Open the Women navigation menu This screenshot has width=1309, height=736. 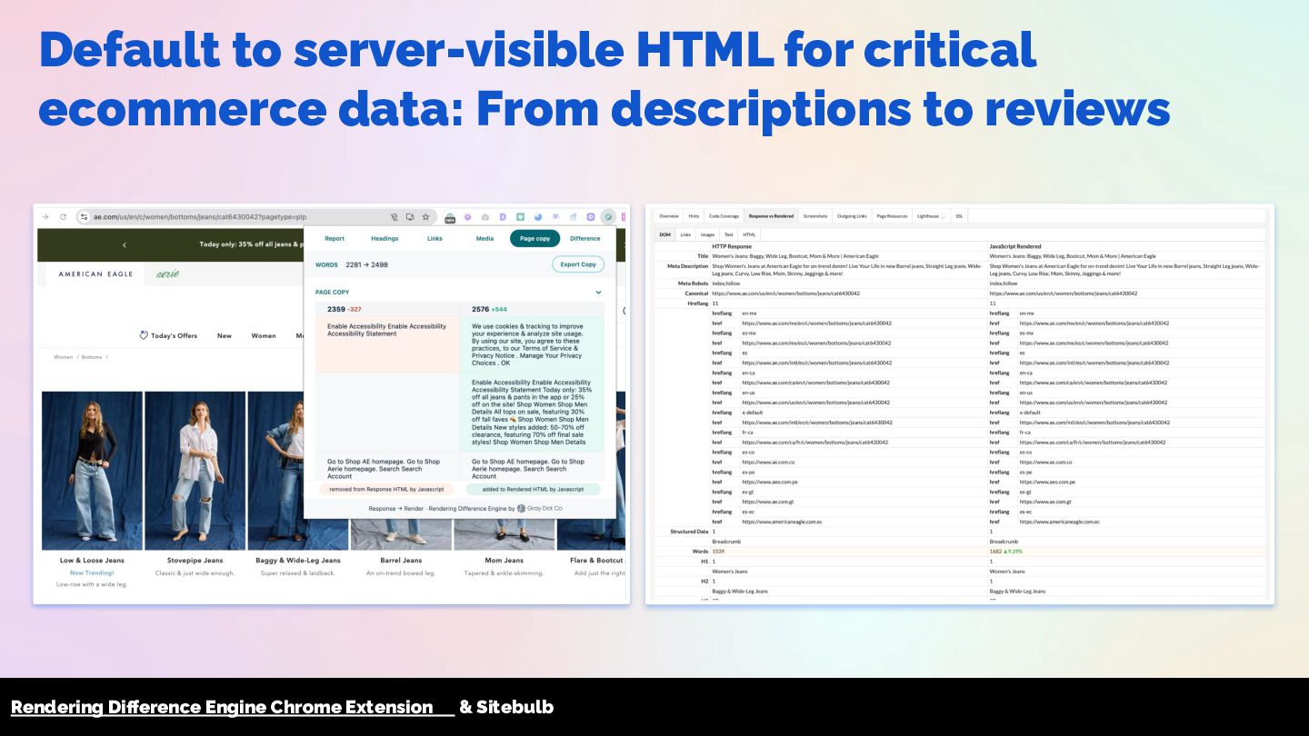click(264, 335)
